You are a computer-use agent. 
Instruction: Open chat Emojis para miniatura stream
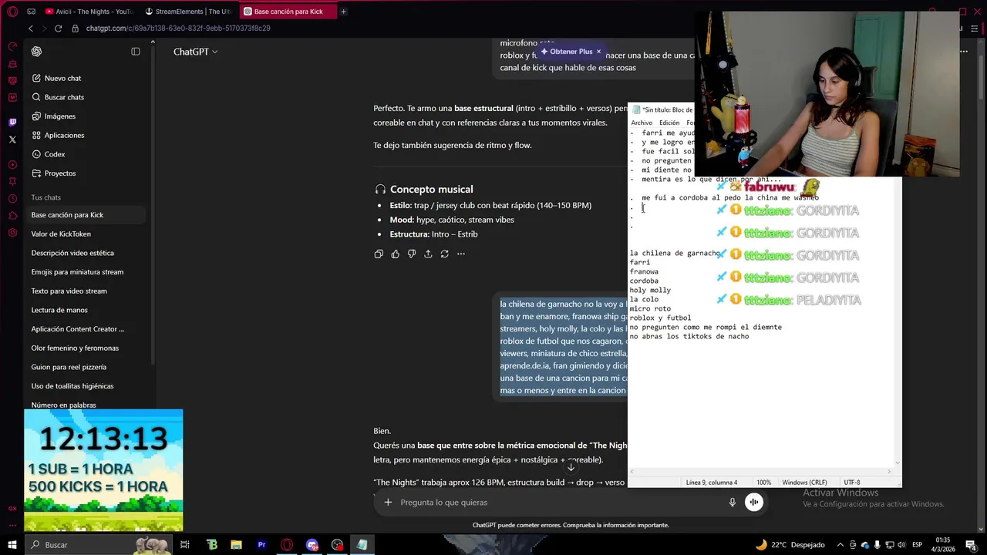77,272
